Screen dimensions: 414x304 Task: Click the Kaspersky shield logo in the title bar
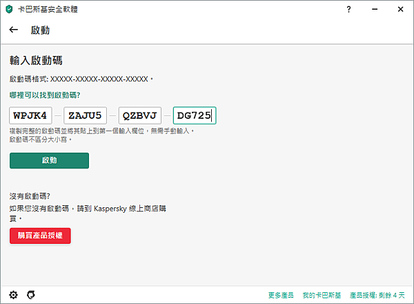point(9,9)
